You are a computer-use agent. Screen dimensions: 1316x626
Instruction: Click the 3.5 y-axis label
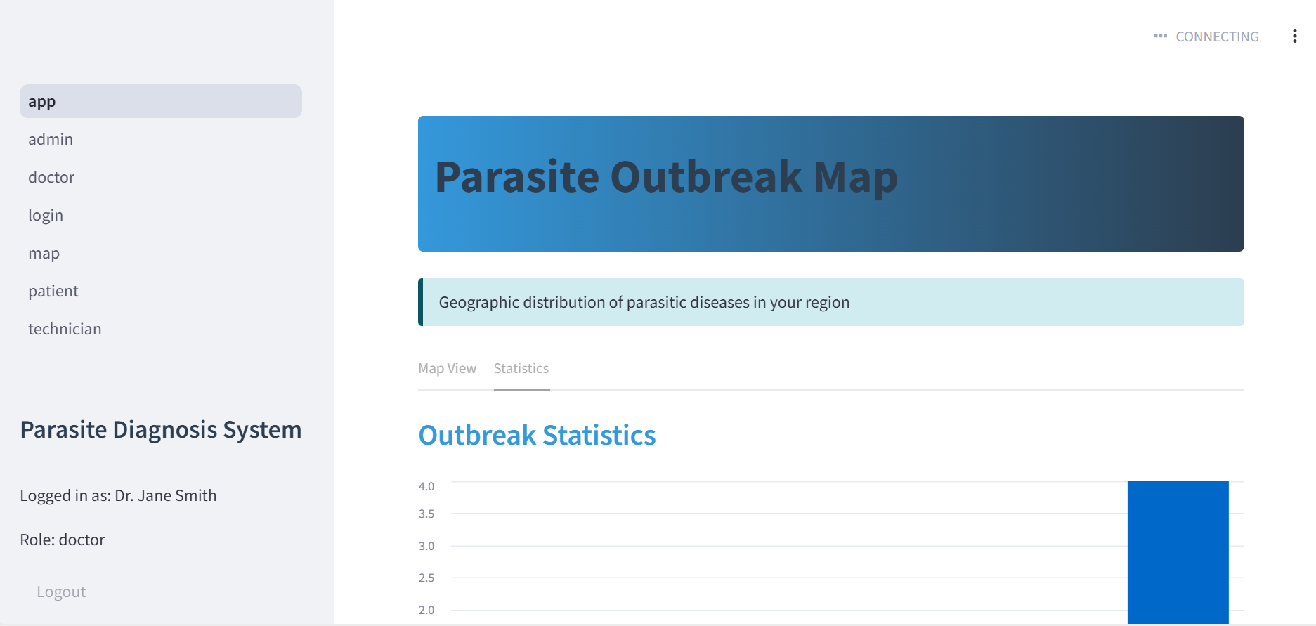pos(426,514)
